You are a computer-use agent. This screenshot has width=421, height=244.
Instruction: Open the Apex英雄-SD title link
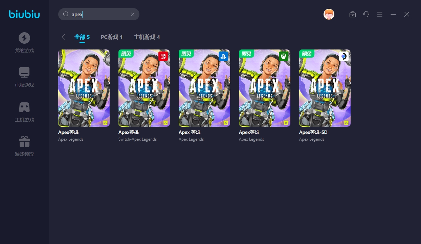coord(313,132)
